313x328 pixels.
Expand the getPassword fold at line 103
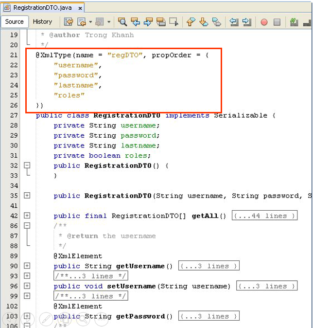(27, 316)
